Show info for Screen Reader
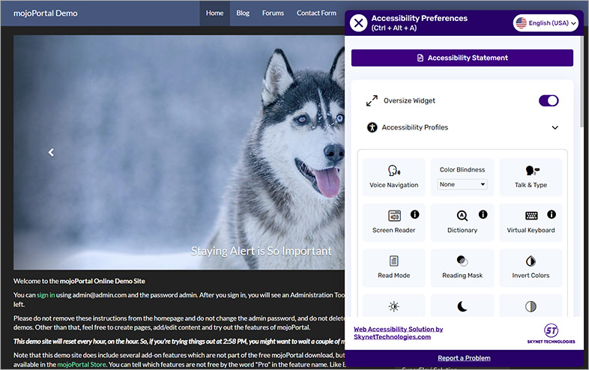 click(414, 214)
